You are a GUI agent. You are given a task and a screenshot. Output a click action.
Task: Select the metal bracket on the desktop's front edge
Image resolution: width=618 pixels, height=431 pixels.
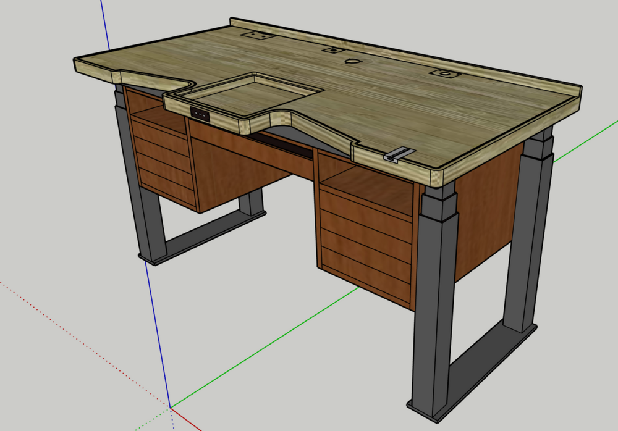[399, 154]
